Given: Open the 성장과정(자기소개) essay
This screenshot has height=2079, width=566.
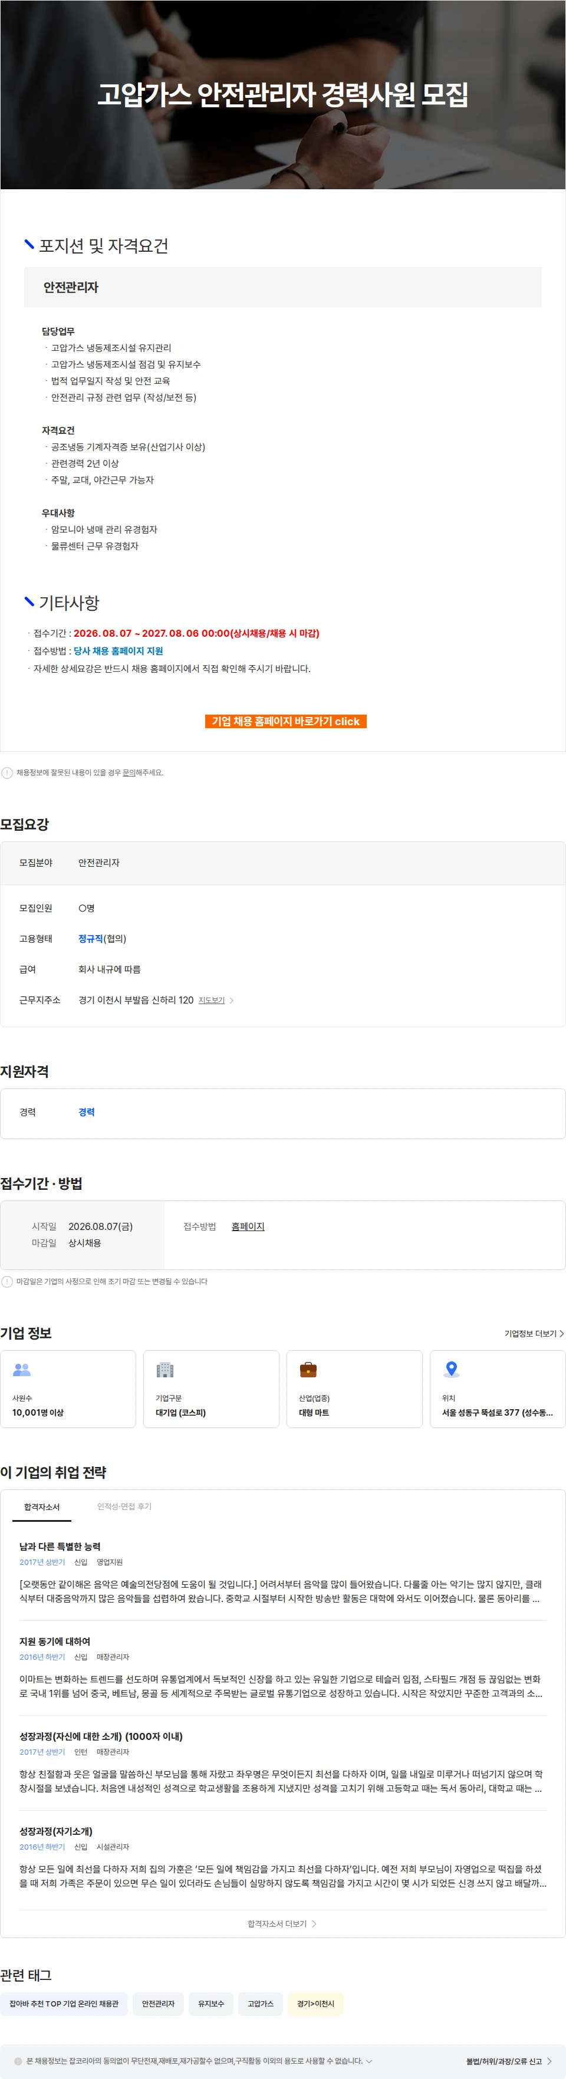Looking at the screenshot, I should tap(55, 1831).
